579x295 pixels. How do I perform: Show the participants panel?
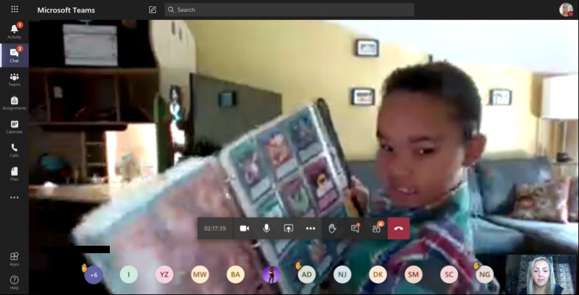[x=377, y=228]
